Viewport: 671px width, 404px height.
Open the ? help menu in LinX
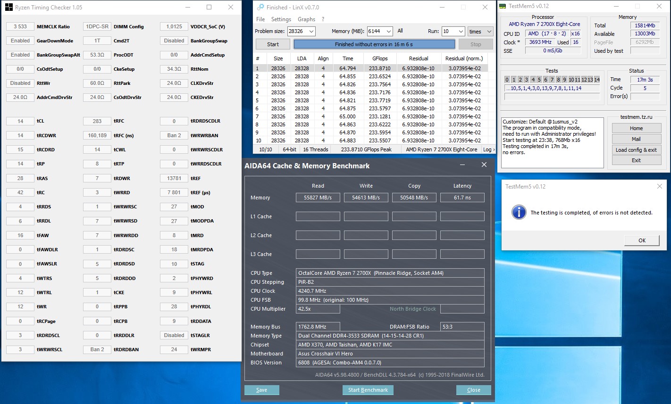(x=323, y=19)
